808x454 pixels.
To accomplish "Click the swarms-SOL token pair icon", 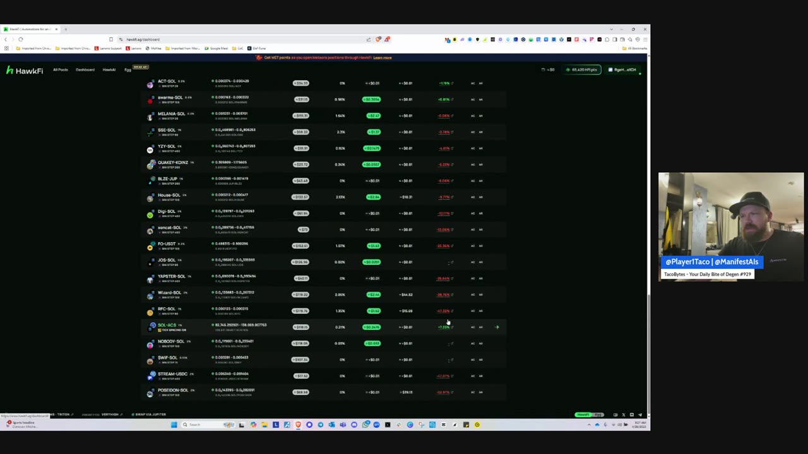I will (150, 100).
